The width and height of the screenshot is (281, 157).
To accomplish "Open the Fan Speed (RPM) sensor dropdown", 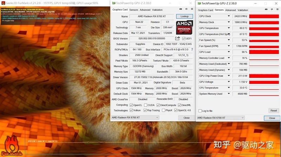I will coord(229,46).
